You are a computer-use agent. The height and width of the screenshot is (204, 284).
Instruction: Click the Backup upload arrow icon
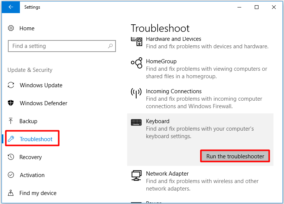tap(11, 121)
